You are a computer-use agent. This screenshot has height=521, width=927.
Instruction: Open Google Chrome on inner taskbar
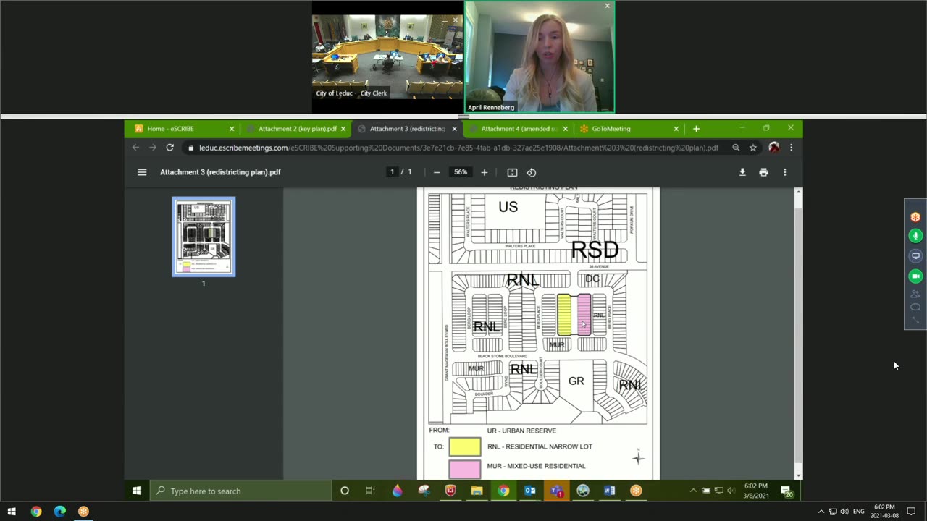coord(503,491)
